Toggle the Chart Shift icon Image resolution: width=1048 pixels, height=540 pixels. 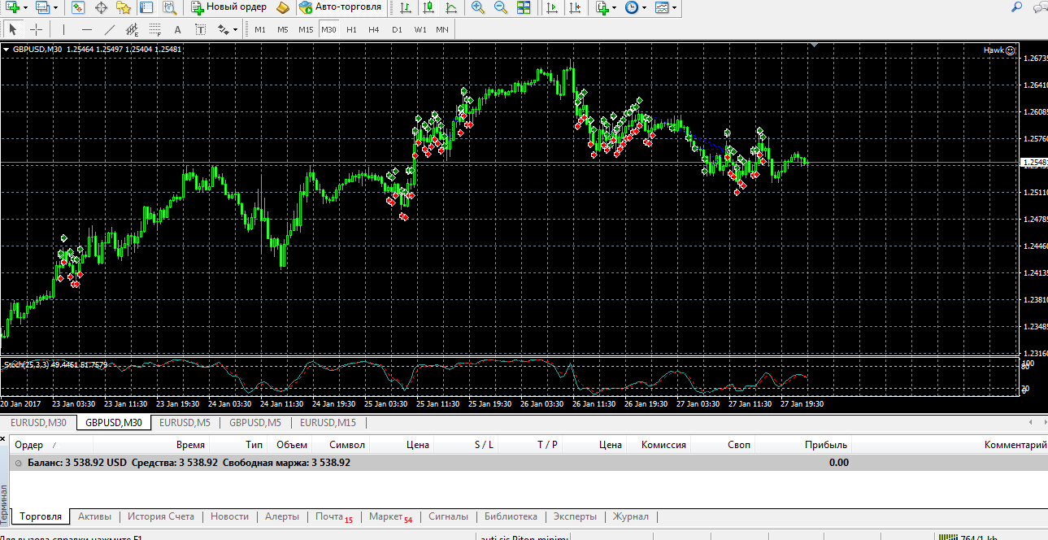[575, 7]
